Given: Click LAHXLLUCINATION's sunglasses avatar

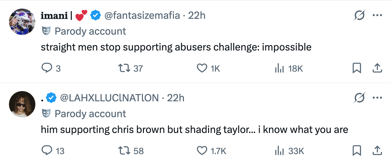Looking at the screenshot, I should [x=22, y=104].
